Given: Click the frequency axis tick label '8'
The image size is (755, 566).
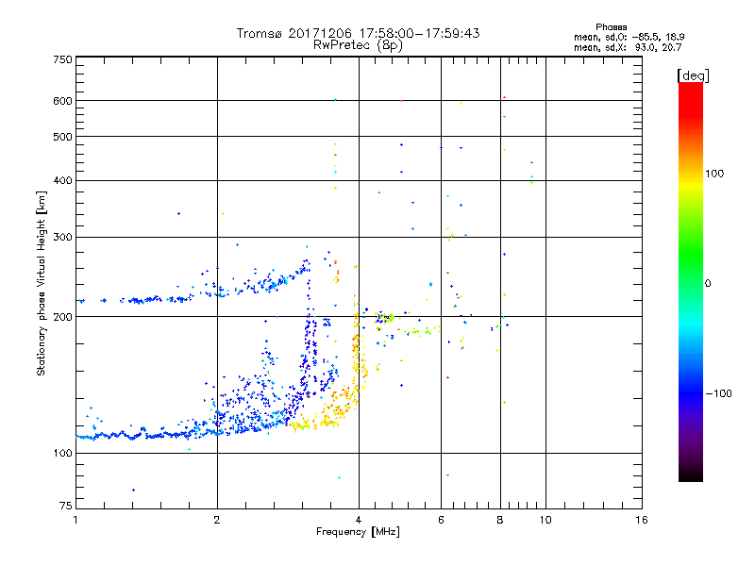Looking at the screenshot, I should pos(500,520).
